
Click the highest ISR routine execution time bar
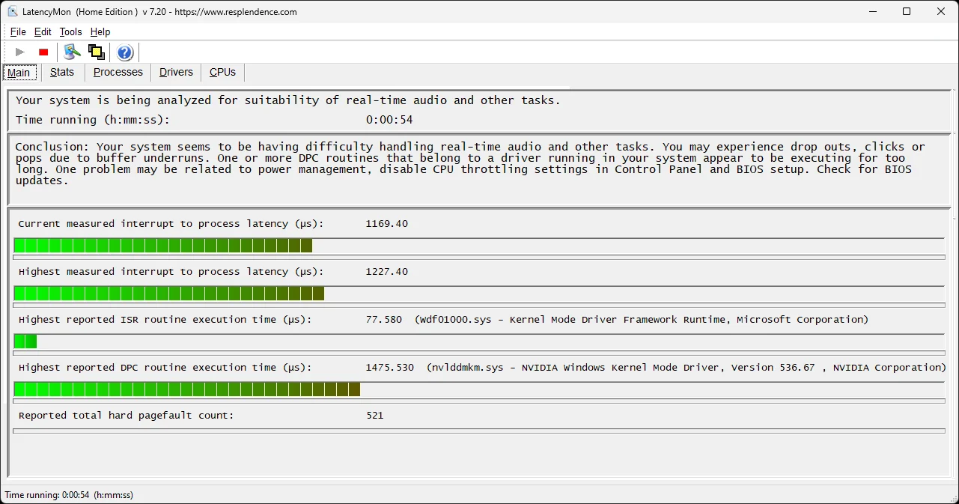point(479,341)
